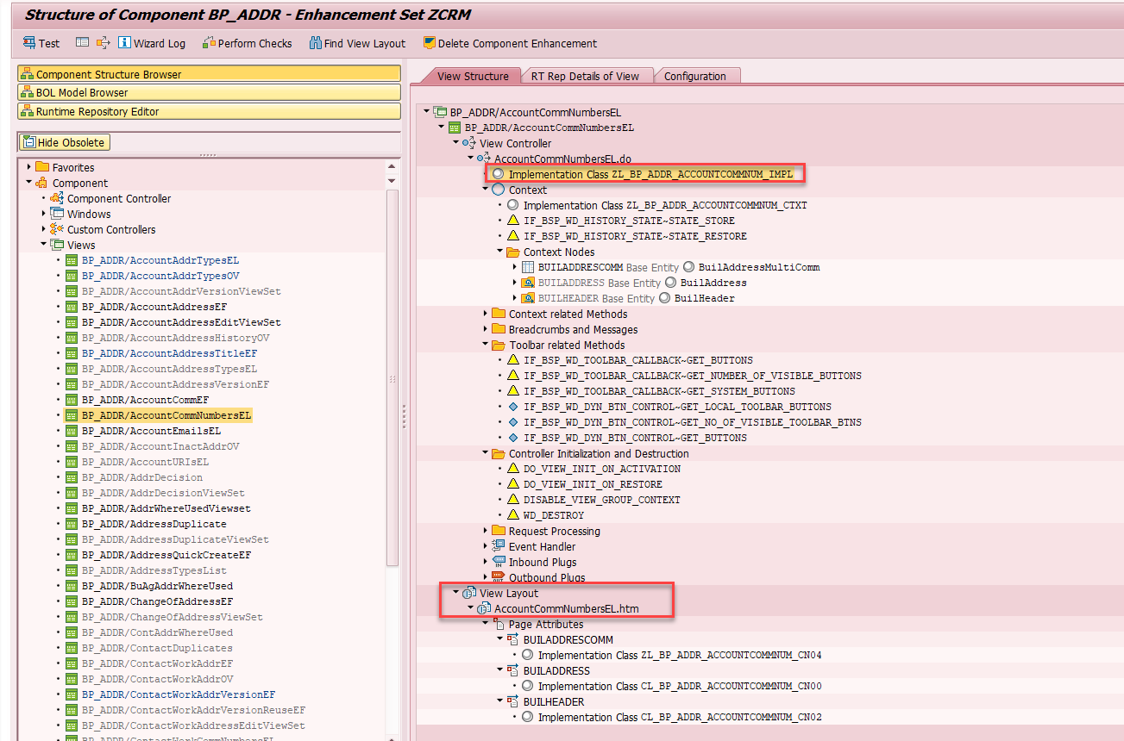Toggle the Hide Obsolete button
Image resolution: width=1124 pixels, height=741 pixels.
(x=63, y=141)
